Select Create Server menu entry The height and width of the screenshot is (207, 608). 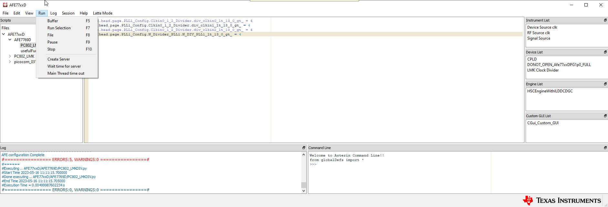coord(58,59)
